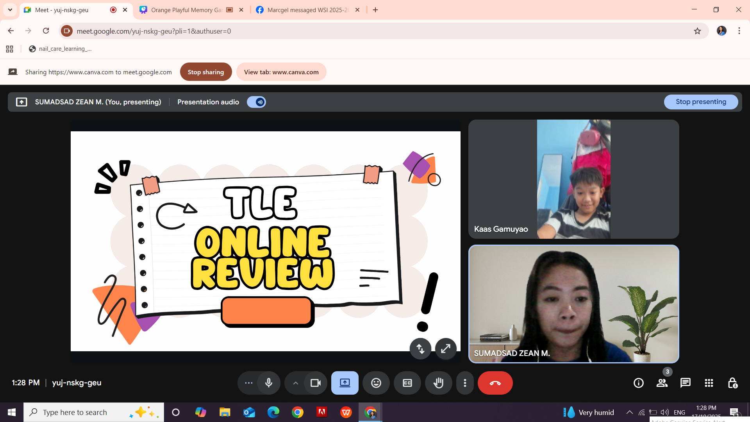Mute the microphone
The image size is (750, 422).
coord(269,383)
